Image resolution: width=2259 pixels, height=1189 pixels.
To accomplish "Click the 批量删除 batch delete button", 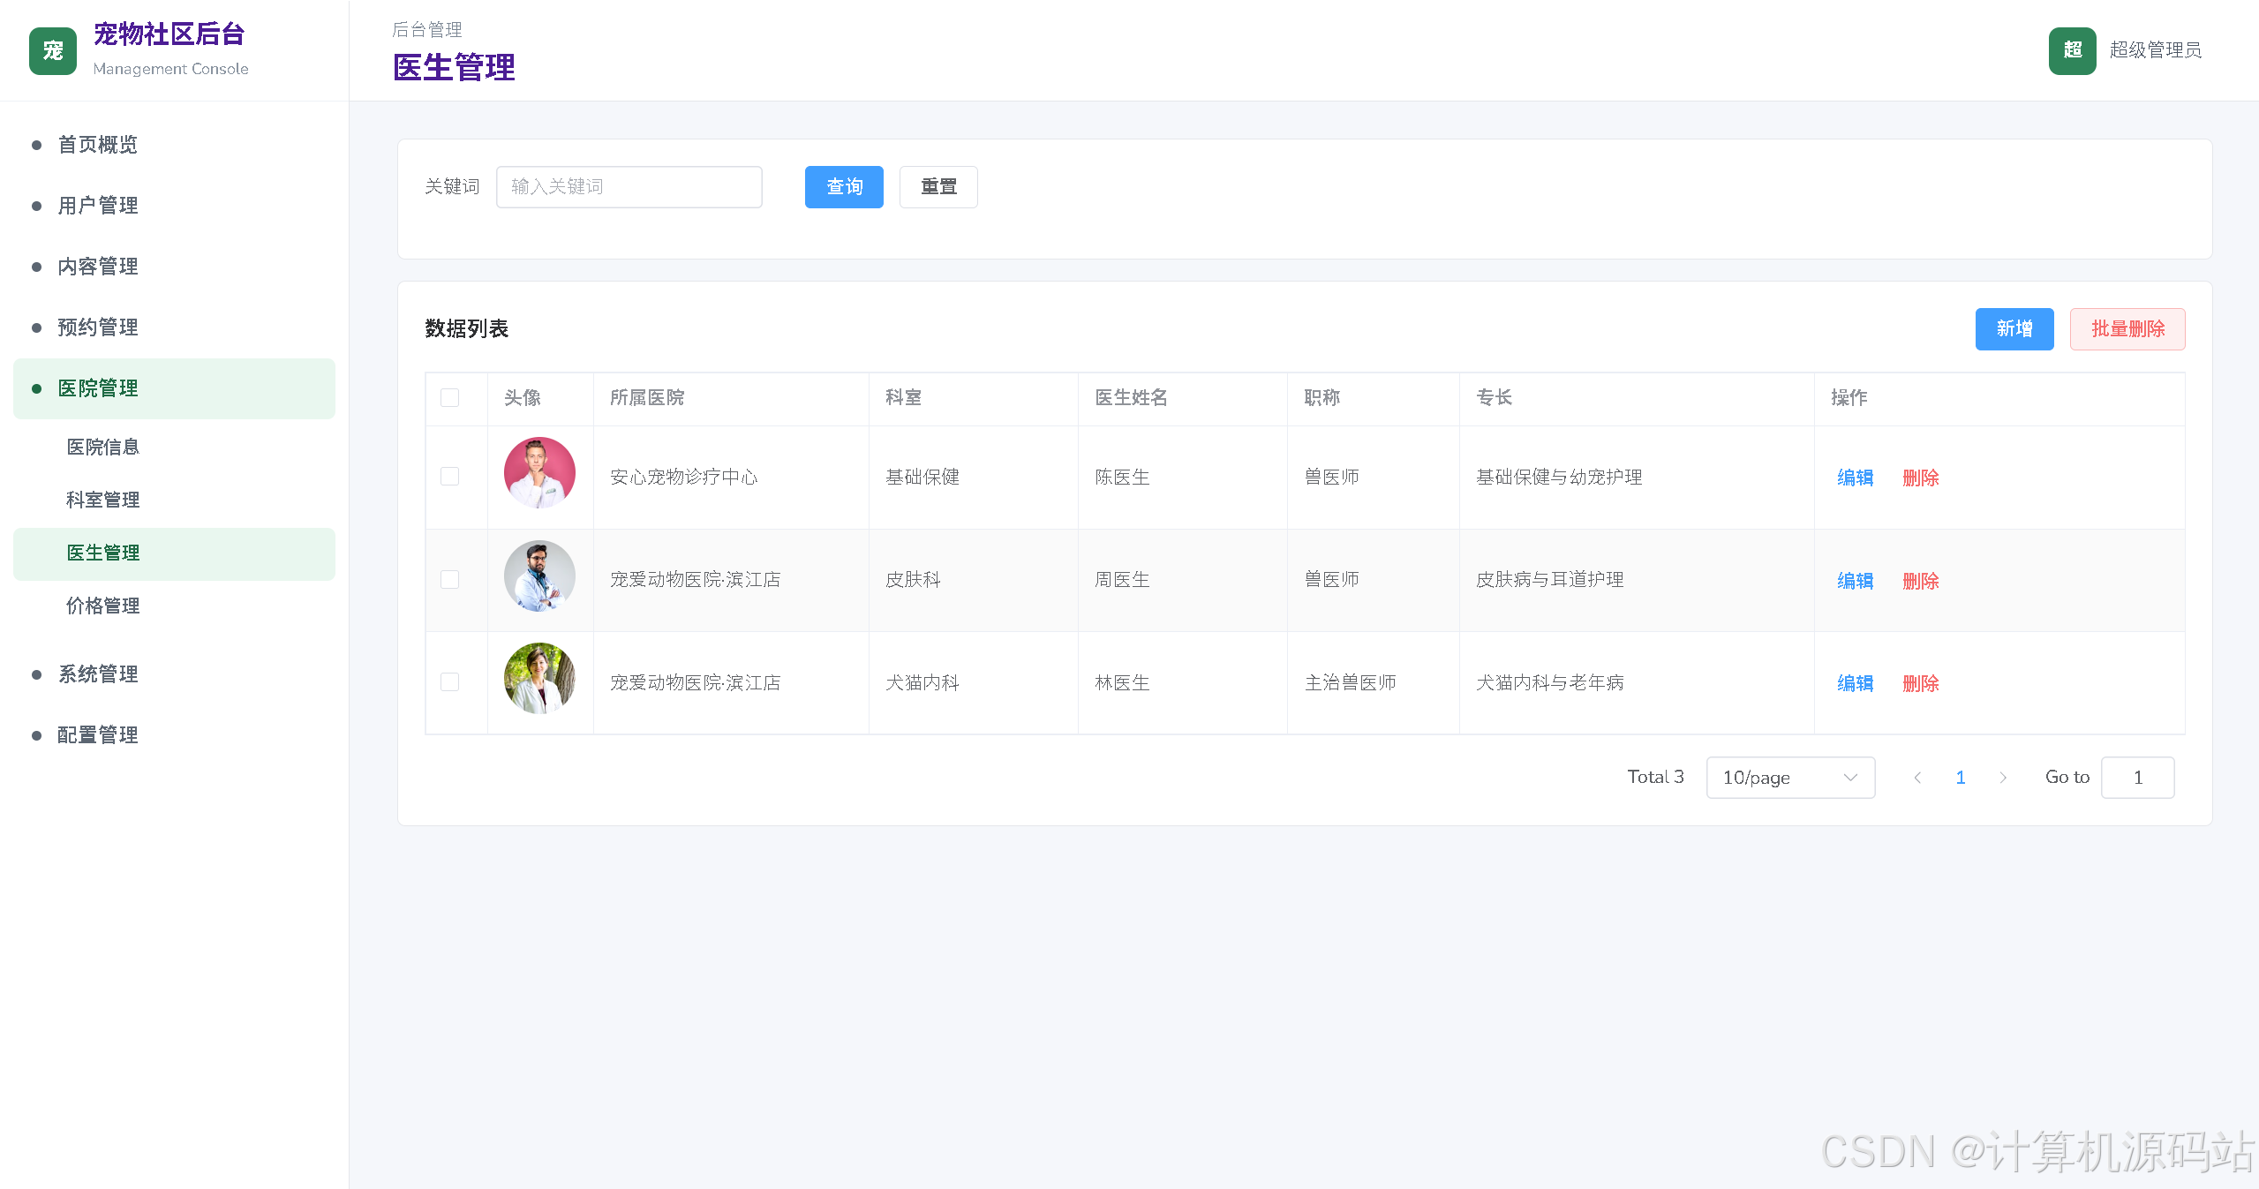I will (2127, 329).
